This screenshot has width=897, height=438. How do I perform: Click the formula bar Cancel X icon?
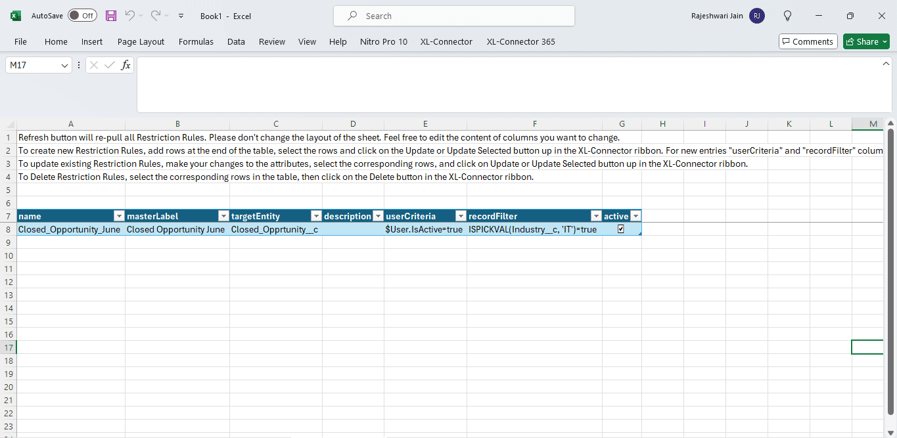click(x=94, y=65)
